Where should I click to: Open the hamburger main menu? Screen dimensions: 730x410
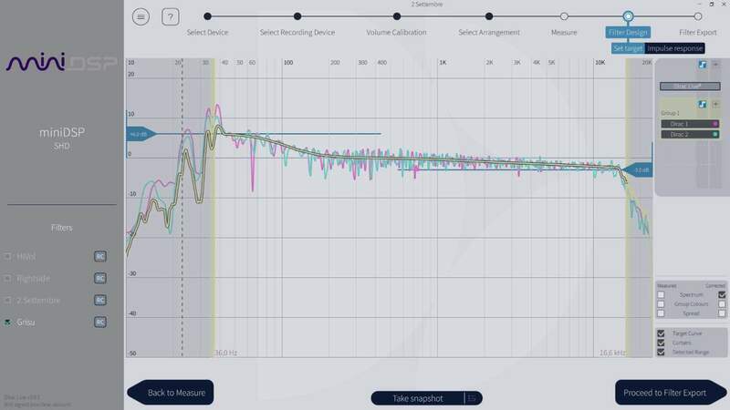point(141,16)
